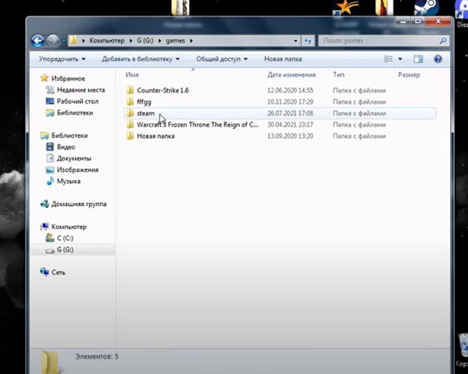Sort by Дата изменения column header
The width and height of the screenshot is (468, 374).
tap(291, 75)
